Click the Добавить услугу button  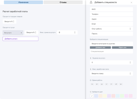(x=21, y=39)
